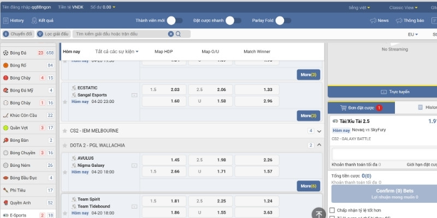The image size is (437, 218).
Task: Select Khúc Côn Cầu hockey sport
Action: (x=28, y=115)
